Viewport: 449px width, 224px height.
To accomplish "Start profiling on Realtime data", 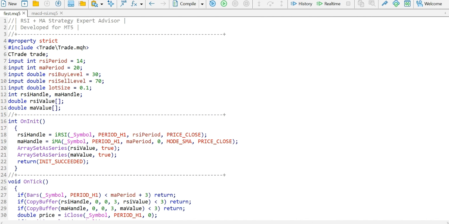I will pyautogui.click(x=328, y=4).
